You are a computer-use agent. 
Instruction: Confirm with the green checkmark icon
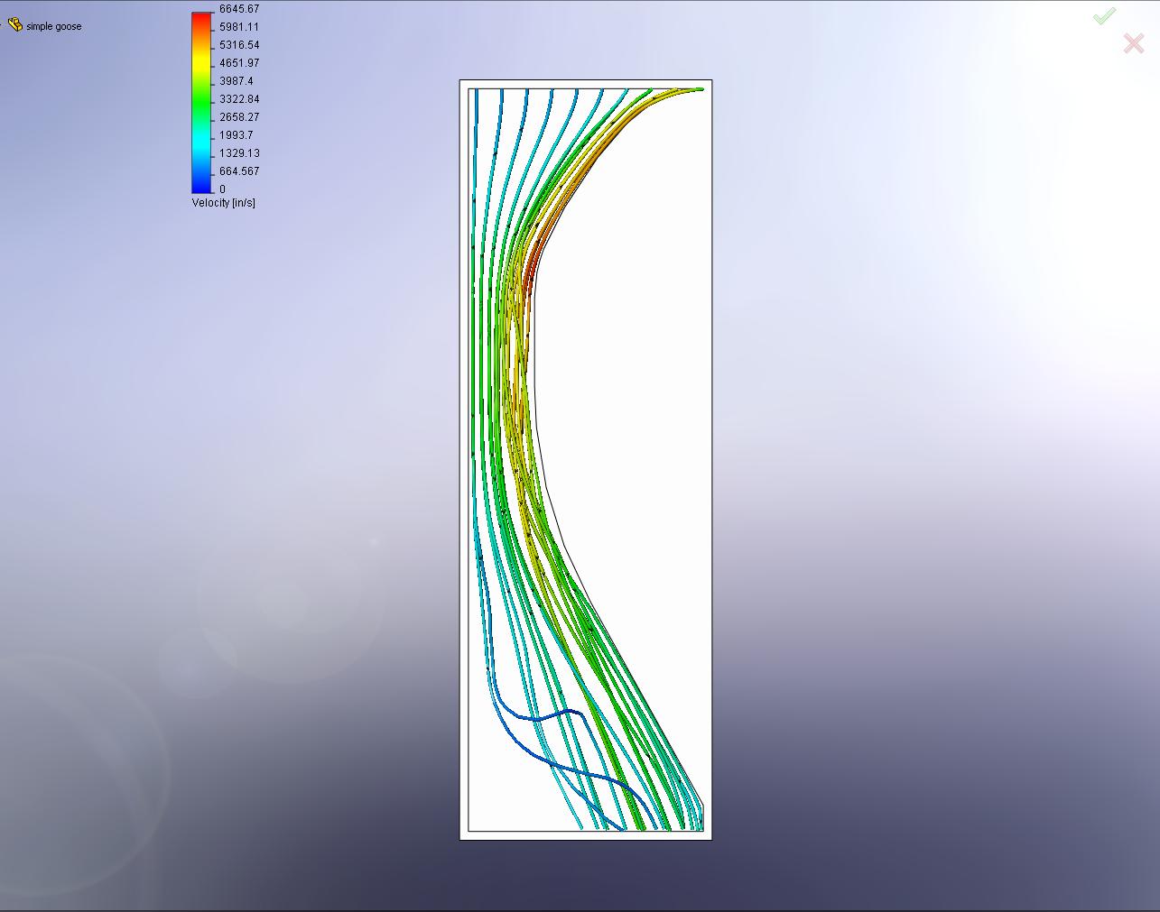tap(1104, 16)
